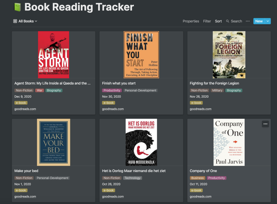Open the Company of One card menu
The width and height of the screenshot is (277, 204).
[265, 124]
